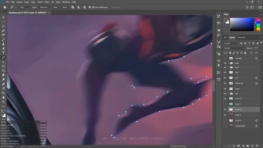
Task: Open the File menu
Action: pyautogui.click(x=7, y=2)
